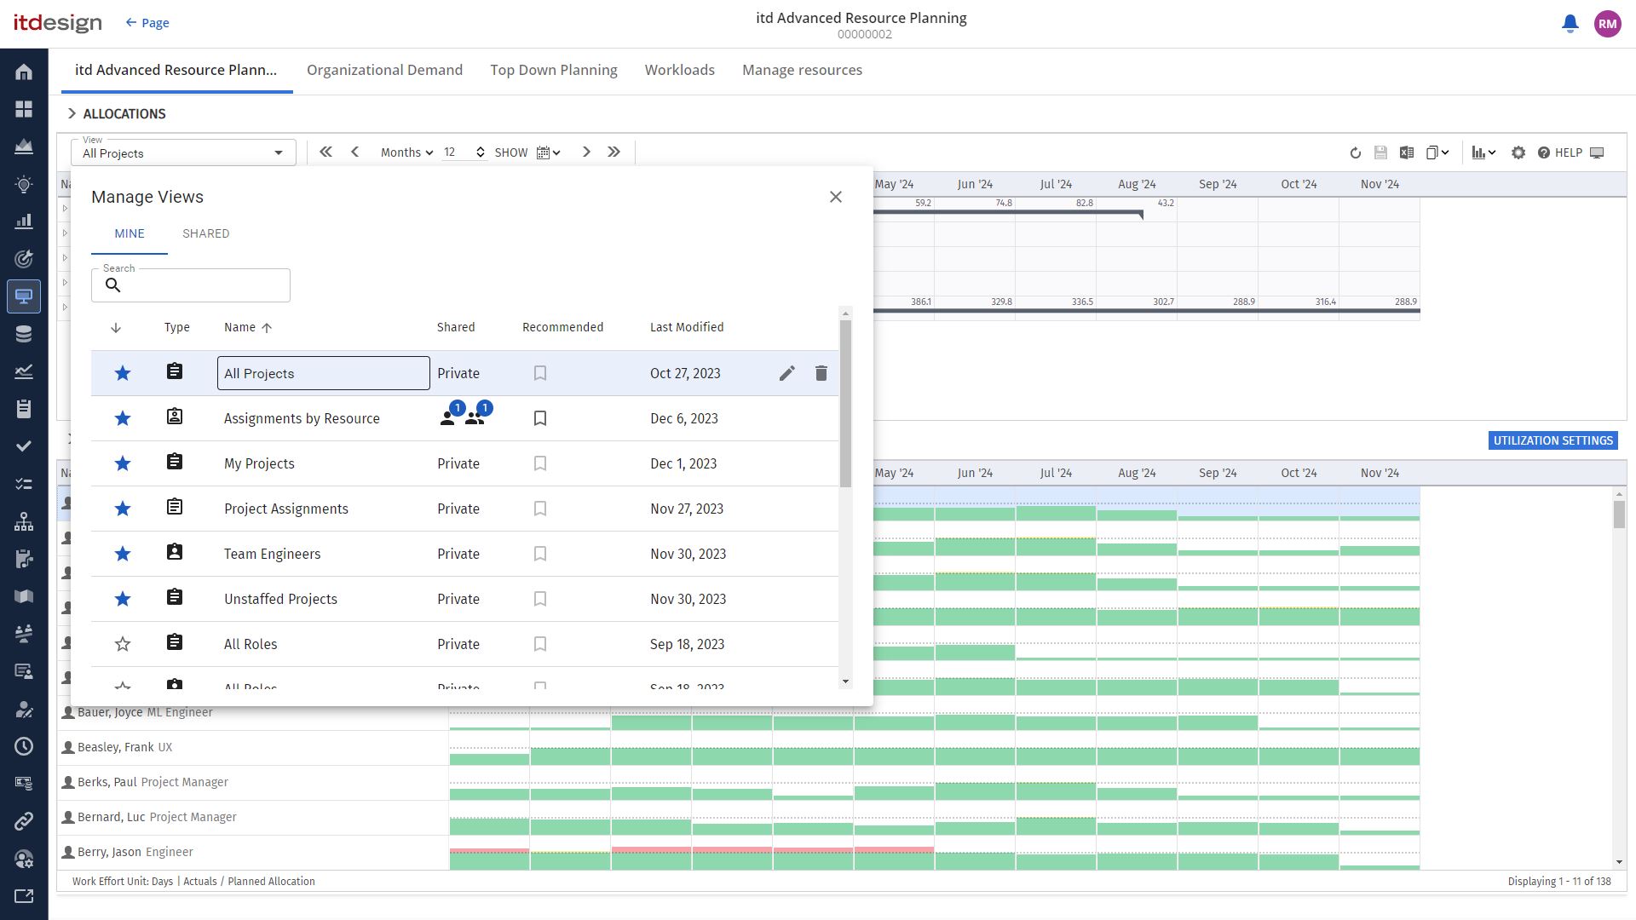Mark All Roles view as favorite
Viewport: 1636px width, 920px height.
[123, 644]
